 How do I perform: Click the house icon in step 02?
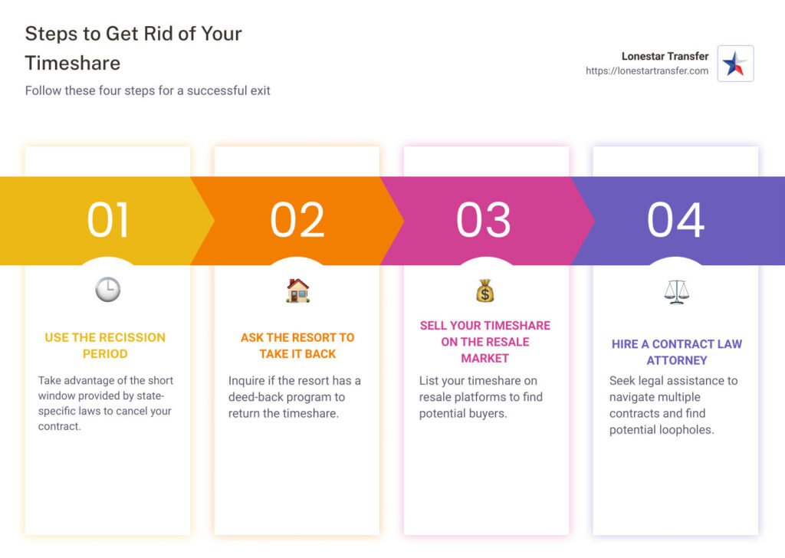coord(297,290)
